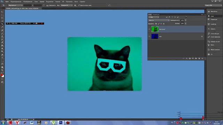223x125 pixels.
Task: Open the Слои menu
Action: pyautogui.click(x=36, y=1)
